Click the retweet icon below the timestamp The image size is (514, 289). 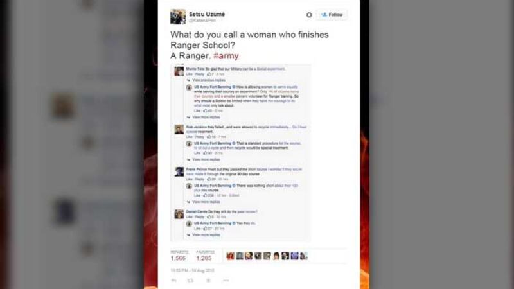pos(190,281)
